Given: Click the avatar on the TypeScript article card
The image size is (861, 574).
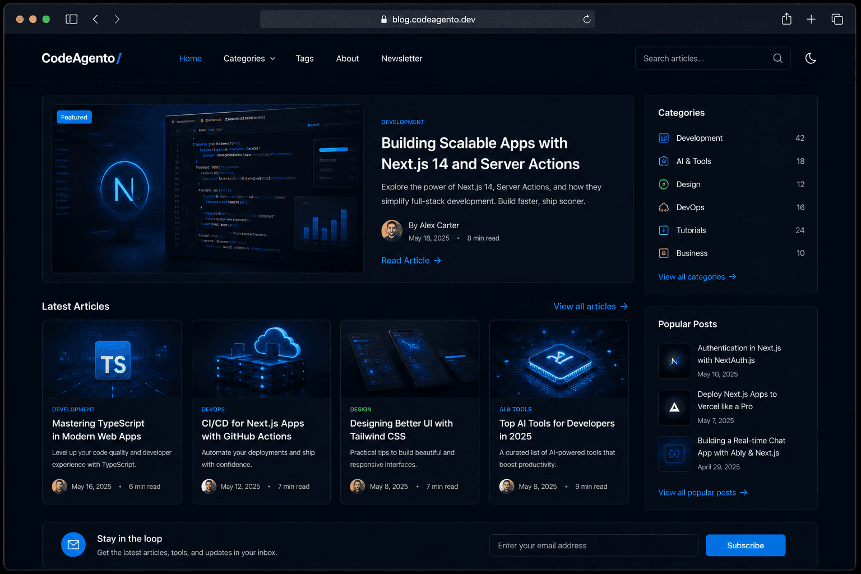Looking at the screenshot, I should click(59, 487).
